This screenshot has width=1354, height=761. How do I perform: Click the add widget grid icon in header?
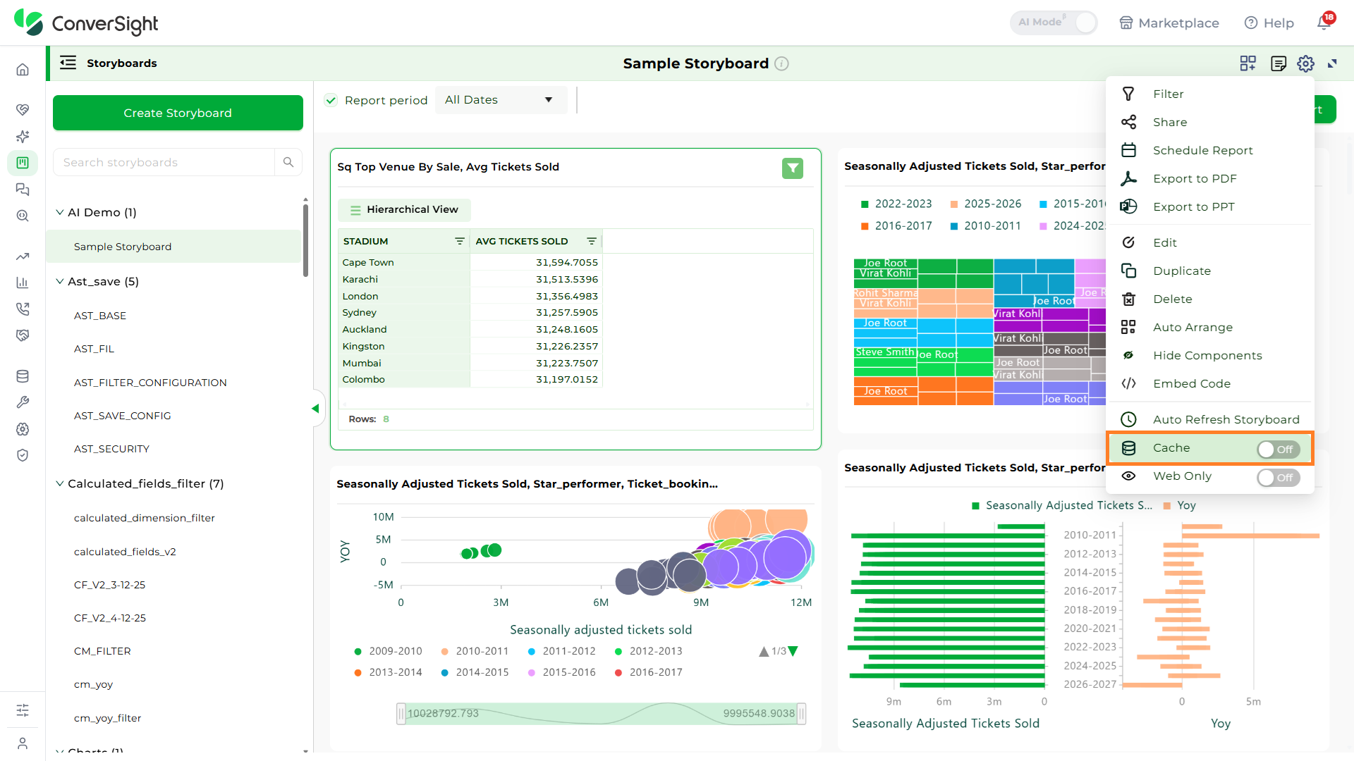(x=1248, y=63)
